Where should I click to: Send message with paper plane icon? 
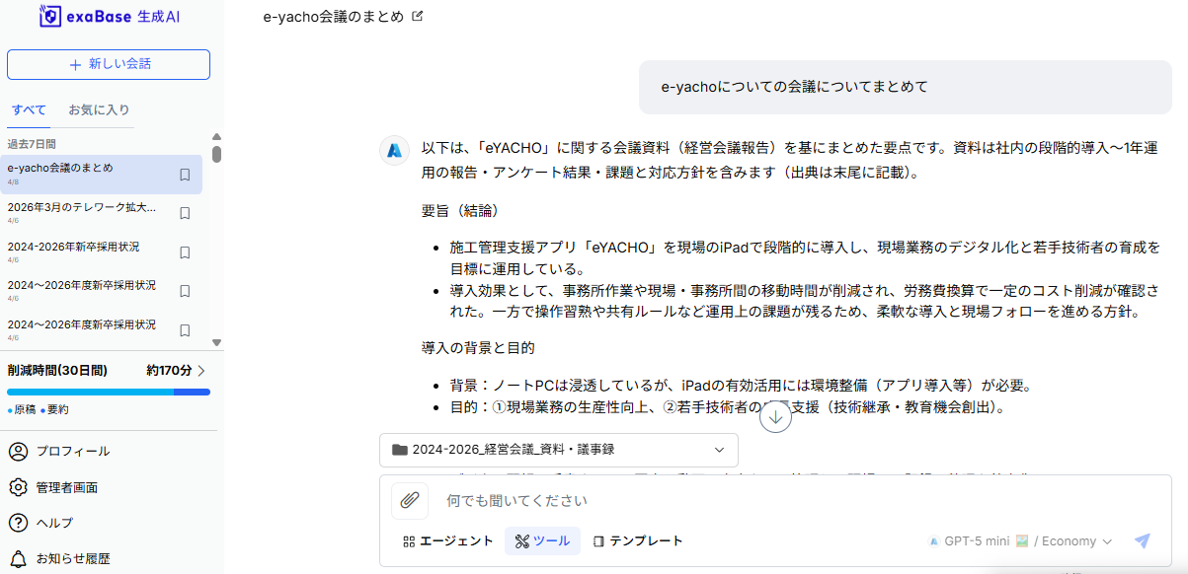[1142, 540]
